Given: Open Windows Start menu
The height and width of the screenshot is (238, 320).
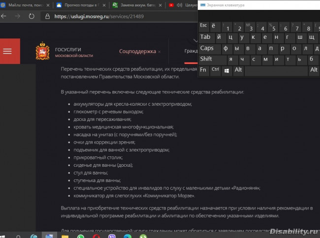Looking at the screenshot, I should pos(2,237).
